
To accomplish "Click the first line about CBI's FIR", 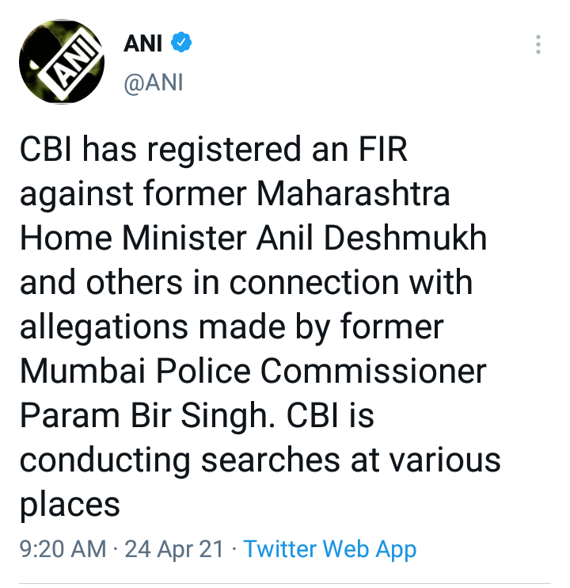I will (214, 150).
